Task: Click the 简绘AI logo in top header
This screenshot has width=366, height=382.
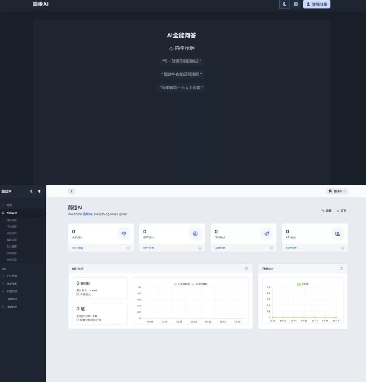Action: 40,4
